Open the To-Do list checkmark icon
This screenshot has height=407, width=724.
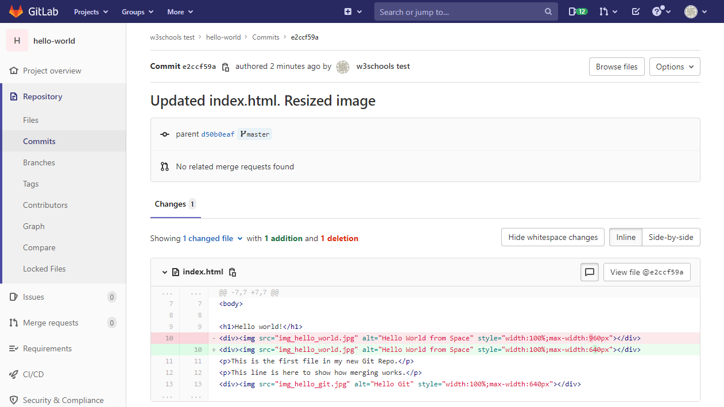pos(636,11)
